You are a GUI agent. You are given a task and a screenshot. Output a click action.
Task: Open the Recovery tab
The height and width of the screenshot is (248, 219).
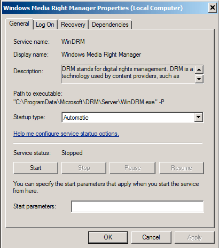pyautogui.click(x=73, y=25)
